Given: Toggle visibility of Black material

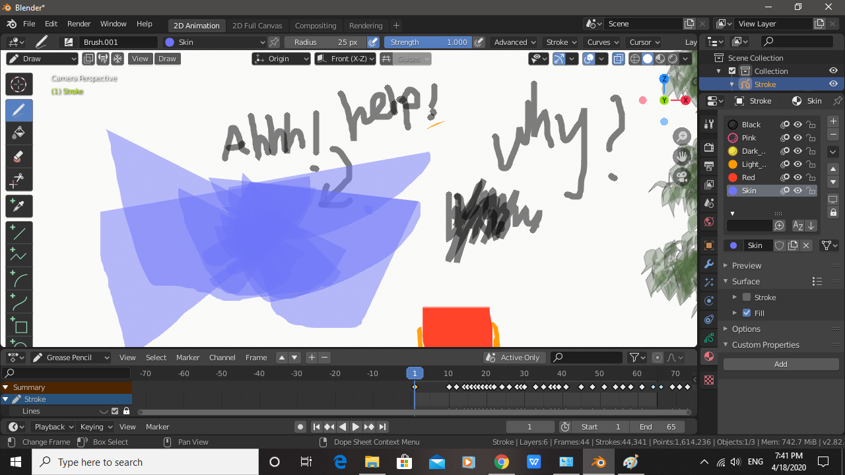Looking at the screenshot, I should click(x=797, y=125).
